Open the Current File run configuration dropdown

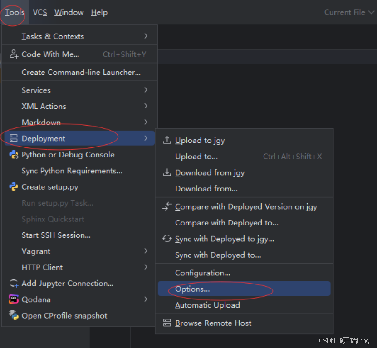coord(349,12)
